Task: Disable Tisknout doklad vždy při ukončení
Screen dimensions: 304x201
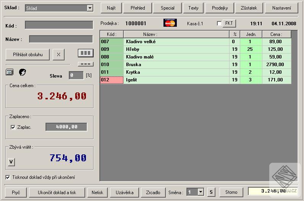Action: click(8, 177)
